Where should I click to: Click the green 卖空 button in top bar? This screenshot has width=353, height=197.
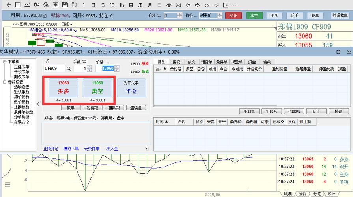(254, 15)
